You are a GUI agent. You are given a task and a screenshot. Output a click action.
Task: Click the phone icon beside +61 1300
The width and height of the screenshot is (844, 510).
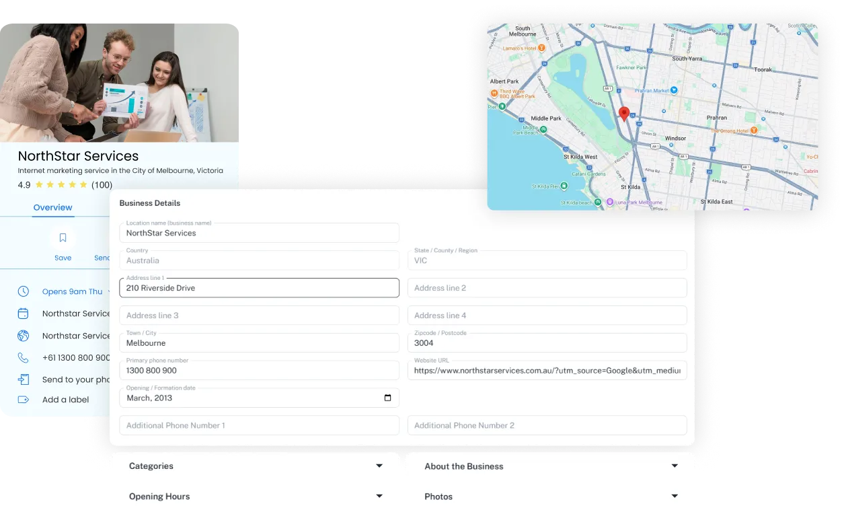[x=24, y=358]
